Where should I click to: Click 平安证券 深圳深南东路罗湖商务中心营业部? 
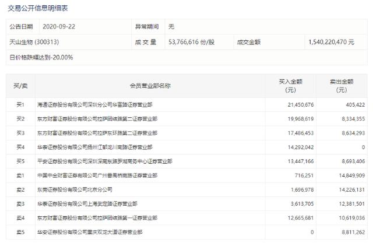[x=105, y=161]
